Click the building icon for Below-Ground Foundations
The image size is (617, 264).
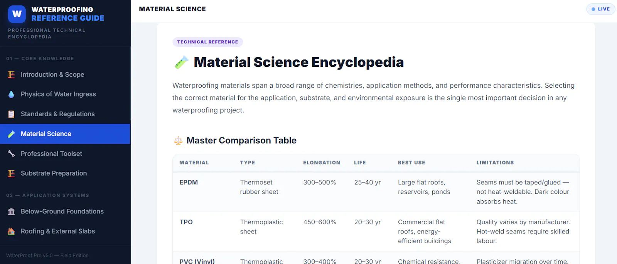coord(12,212)
